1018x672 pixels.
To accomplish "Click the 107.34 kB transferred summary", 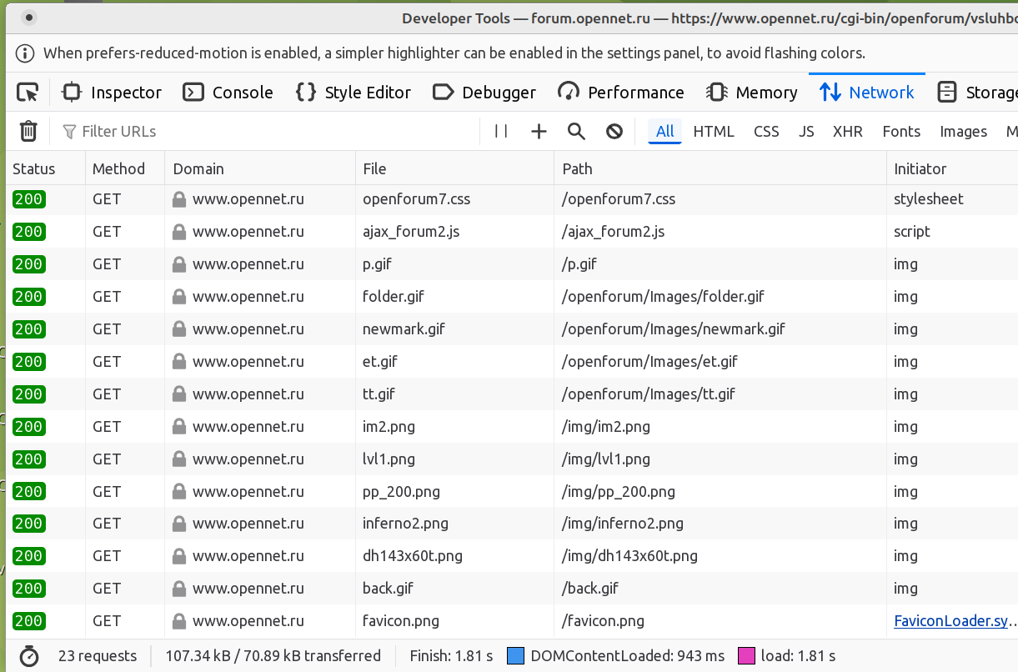I will coord(273,656).
